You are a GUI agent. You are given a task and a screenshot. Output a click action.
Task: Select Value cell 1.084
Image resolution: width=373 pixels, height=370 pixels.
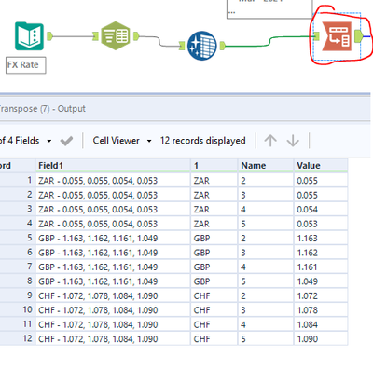321,324
